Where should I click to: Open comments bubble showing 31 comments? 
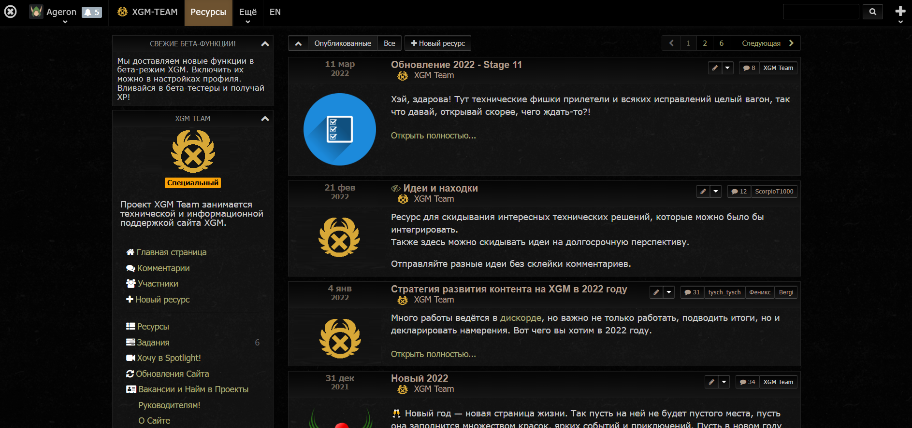[692, 292]
